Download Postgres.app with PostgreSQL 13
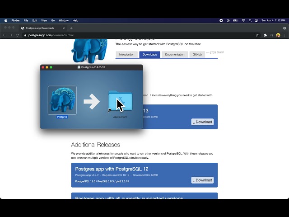 click(202, 122)
